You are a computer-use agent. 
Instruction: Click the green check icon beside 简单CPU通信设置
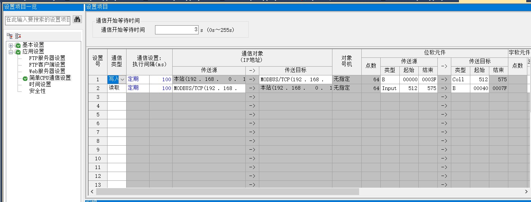click(x=25, y=78)
